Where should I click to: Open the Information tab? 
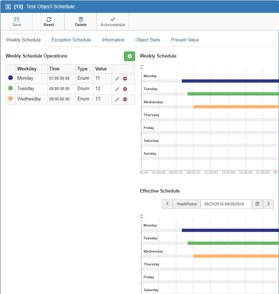pos(113,40)
